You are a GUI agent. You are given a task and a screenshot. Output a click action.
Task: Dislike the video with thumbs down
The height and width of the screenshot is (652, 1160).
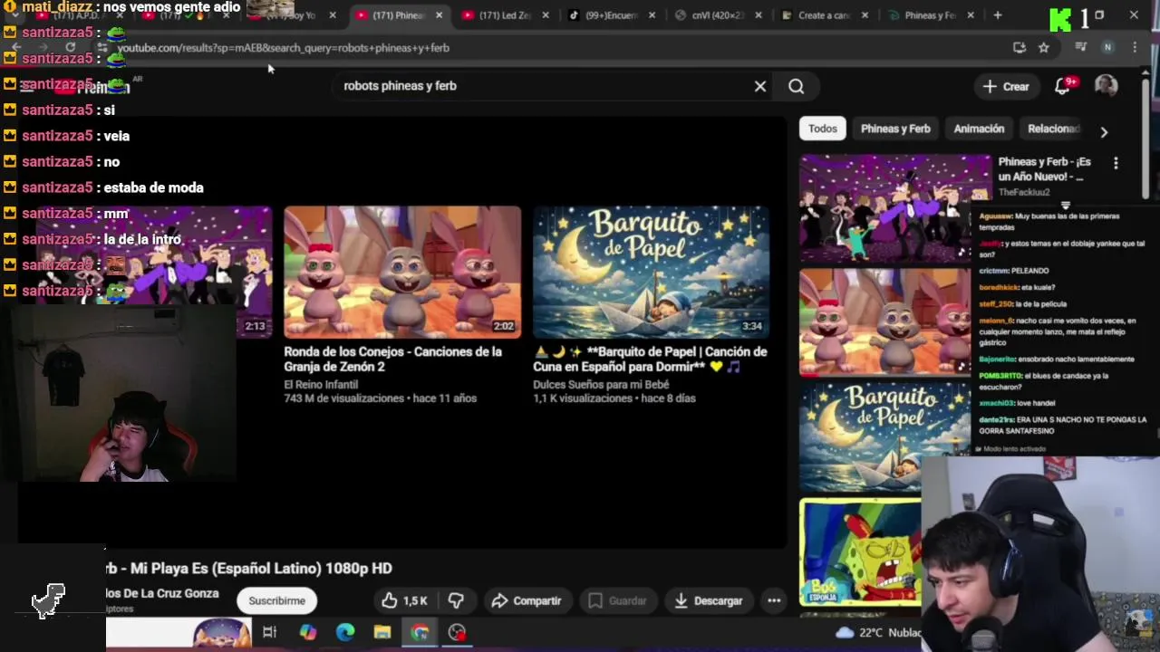coord(456,600)
